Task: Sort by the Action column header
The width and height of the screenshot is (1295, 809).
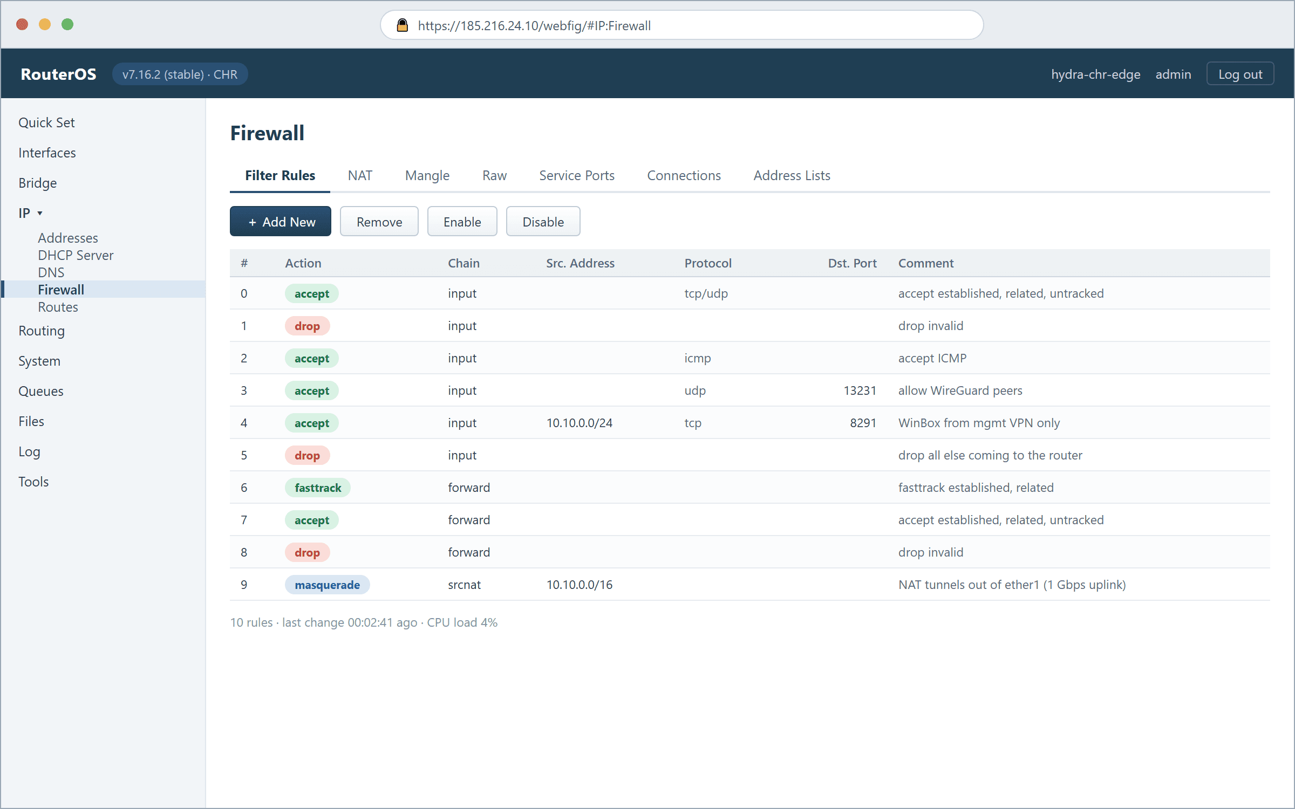Action: [x=303, y=263]
